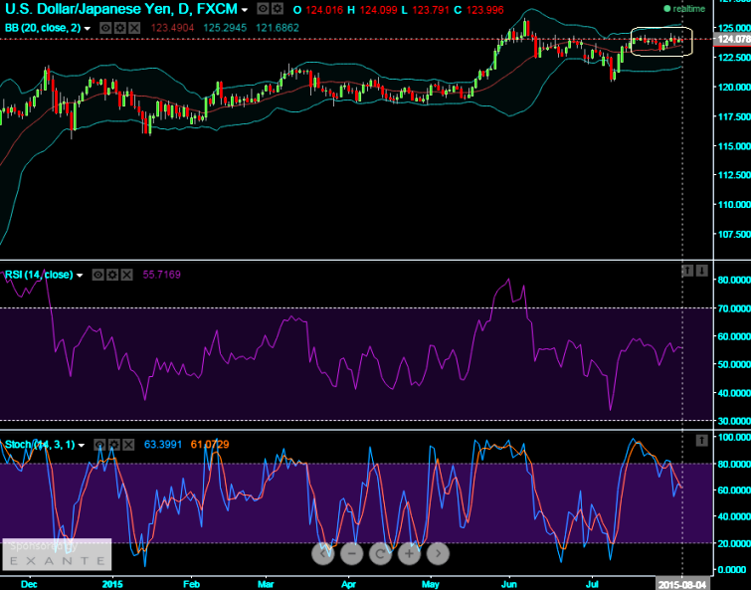This screenshot has width=751, height=590.
Task: Click the green realtime status indicator
Action: (684, 9)
